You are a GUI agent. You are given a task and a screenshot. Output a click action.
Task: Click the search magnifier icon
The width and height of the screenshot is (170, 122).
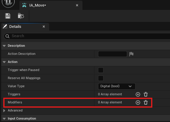7,36
